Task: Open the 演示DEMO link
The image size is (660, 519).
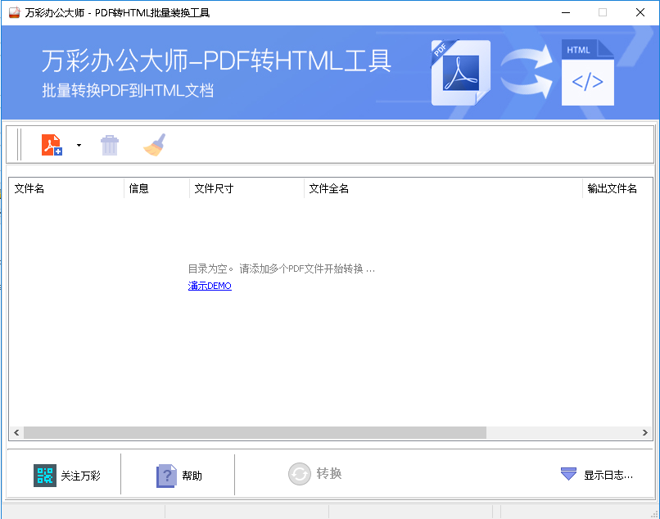Action: click(210, 286)
